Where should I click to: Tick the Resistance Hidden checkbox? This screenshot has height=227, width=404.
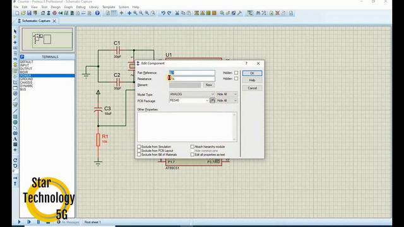[x=236, y=78]
